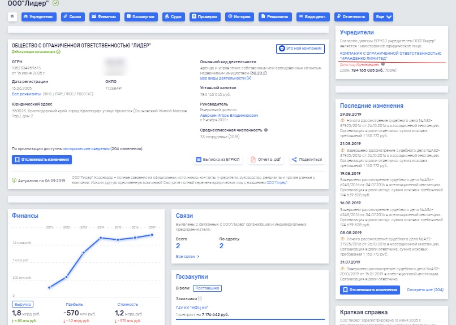
Task: Click the ОКПО value 77238491
Action: 114,88
